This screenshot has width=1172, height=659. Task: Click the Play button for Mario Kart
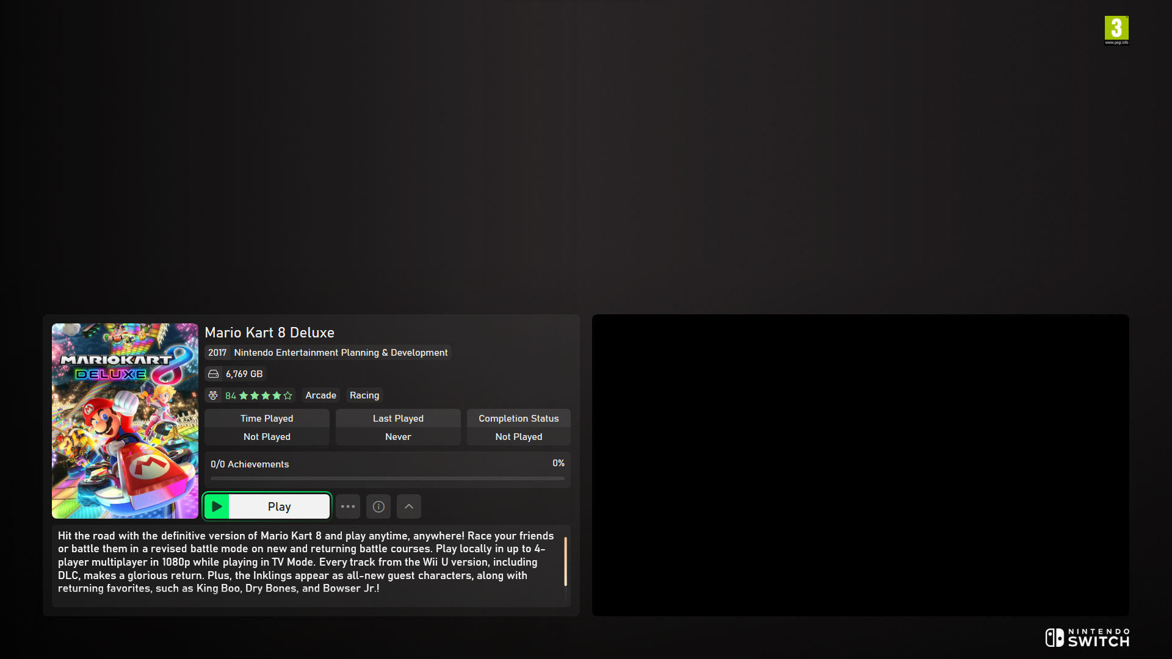tap(267, 506)
